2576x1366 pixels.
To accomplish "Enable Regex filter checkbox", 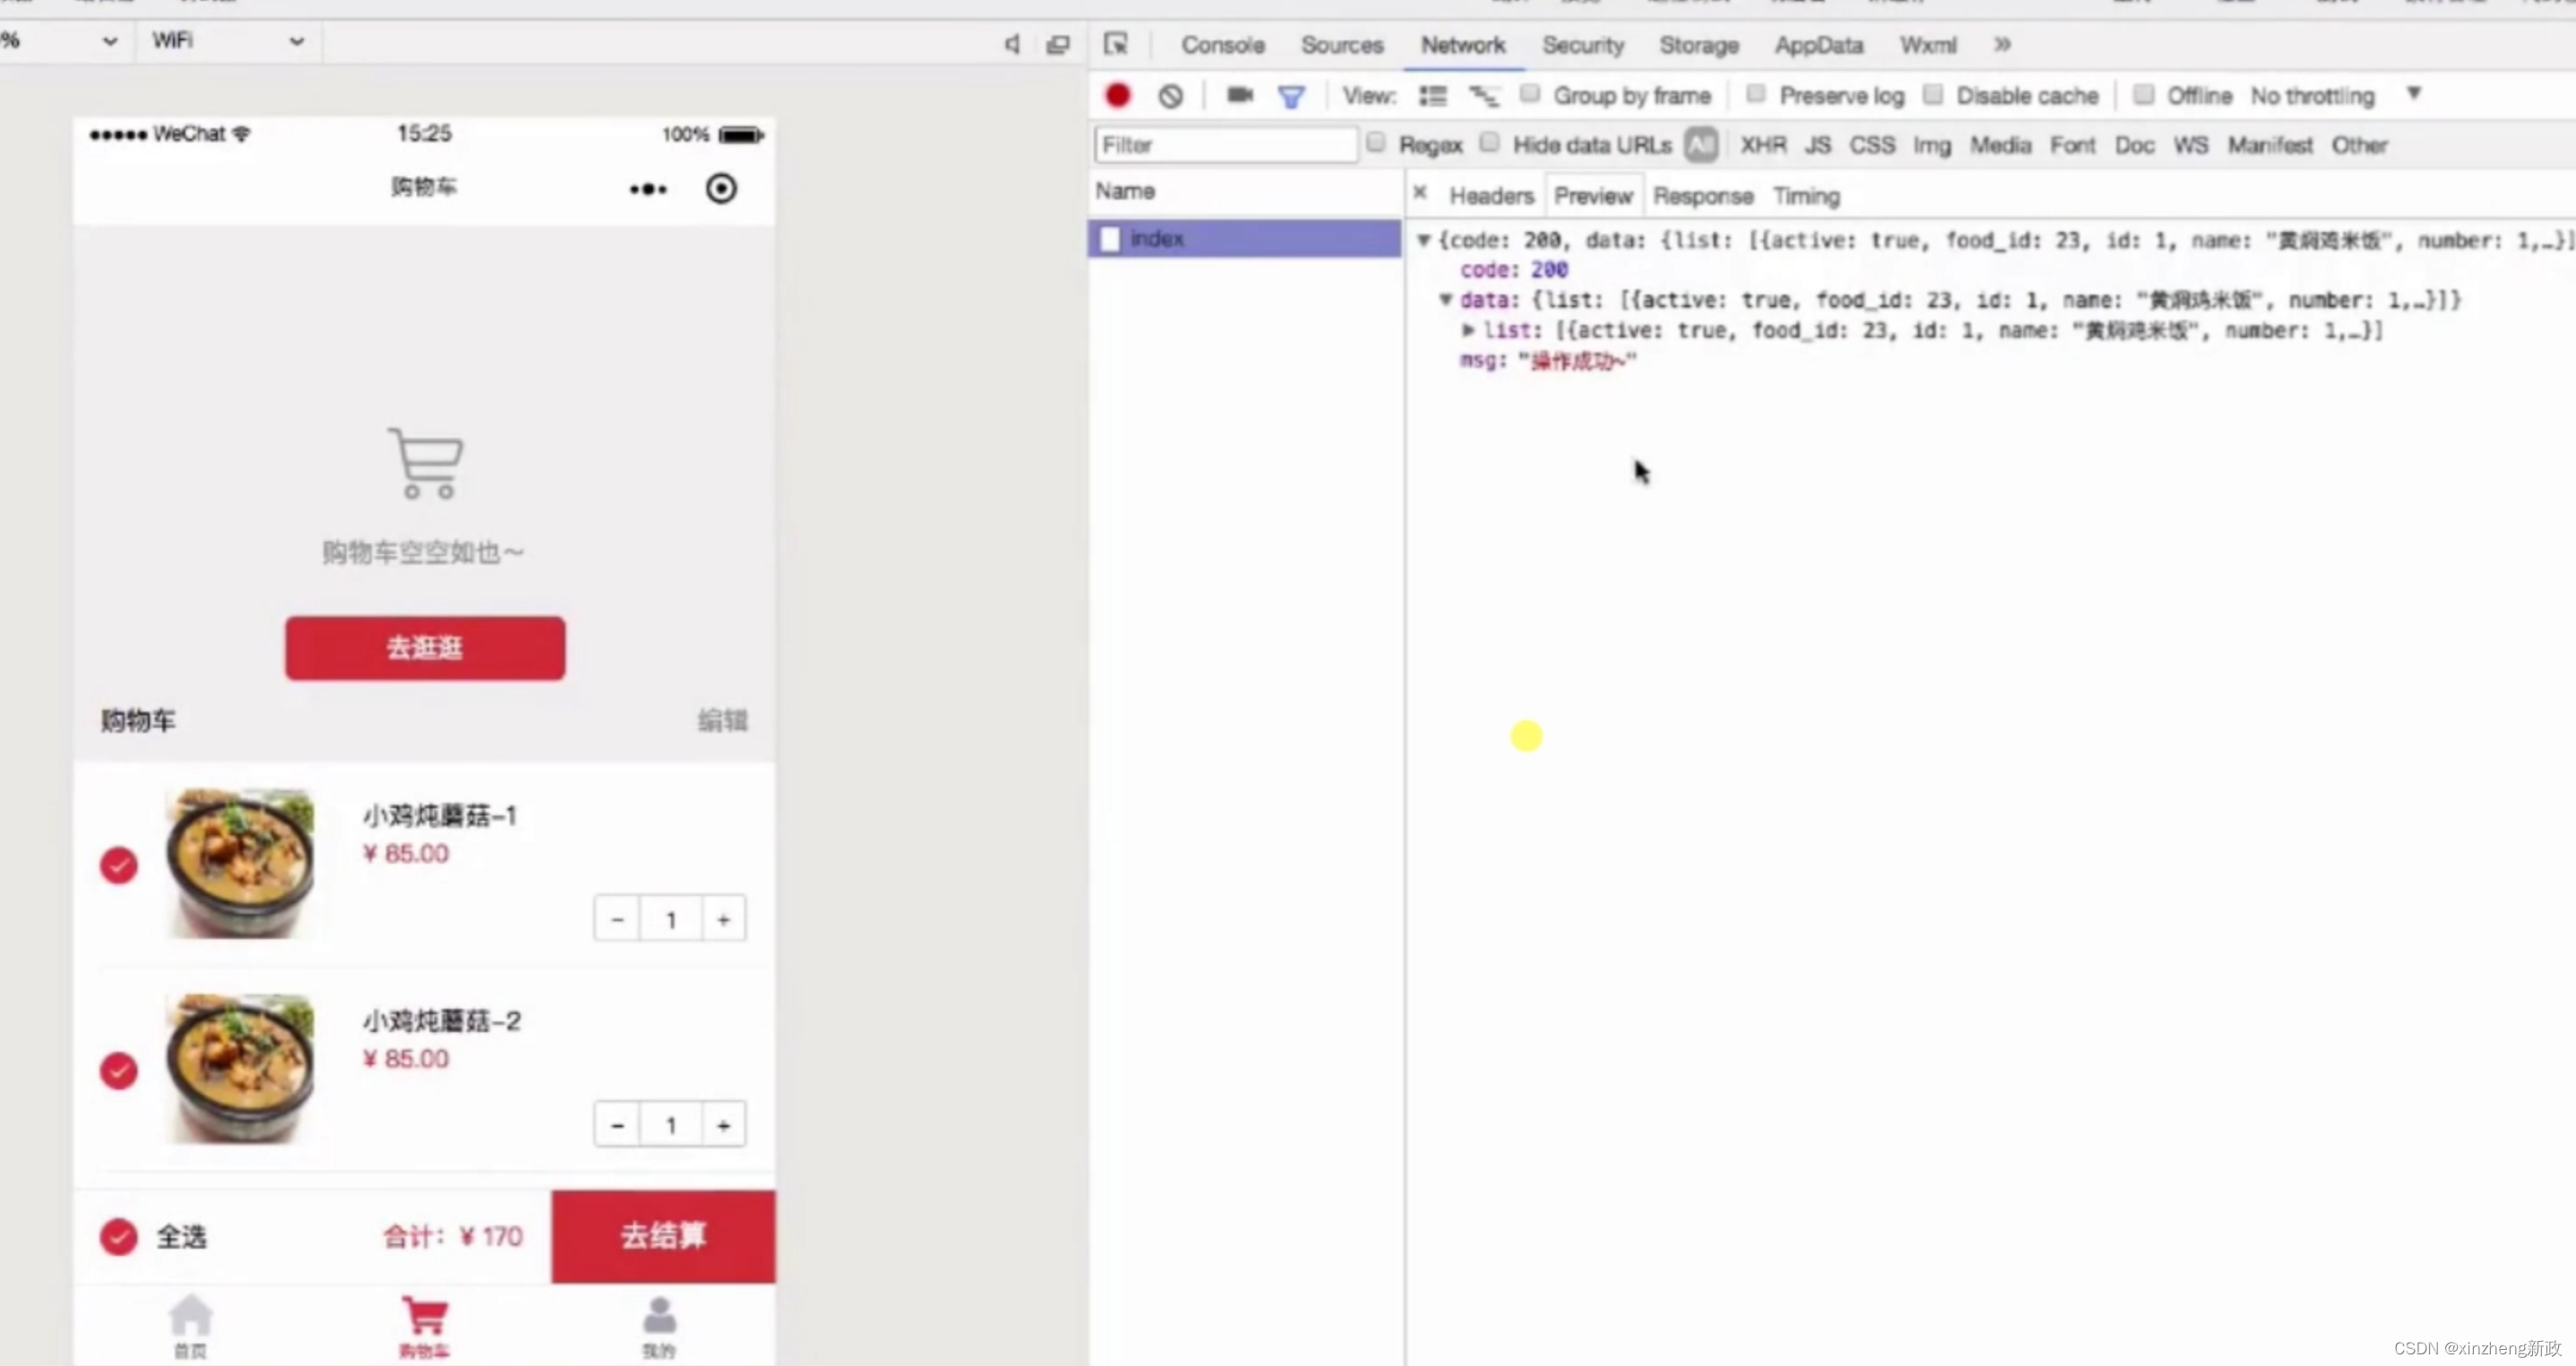I will [x=1376, y=143].
